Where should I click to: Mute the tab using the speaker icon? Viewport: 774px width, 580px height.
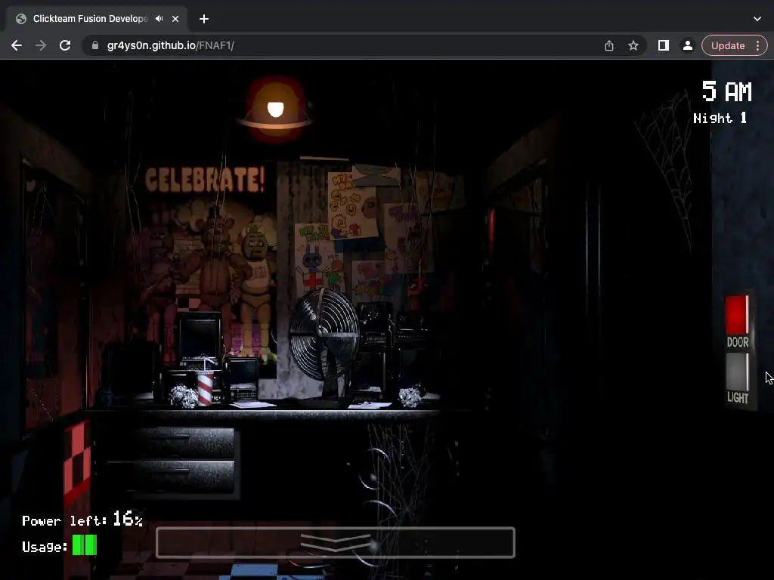pos(159,19)
